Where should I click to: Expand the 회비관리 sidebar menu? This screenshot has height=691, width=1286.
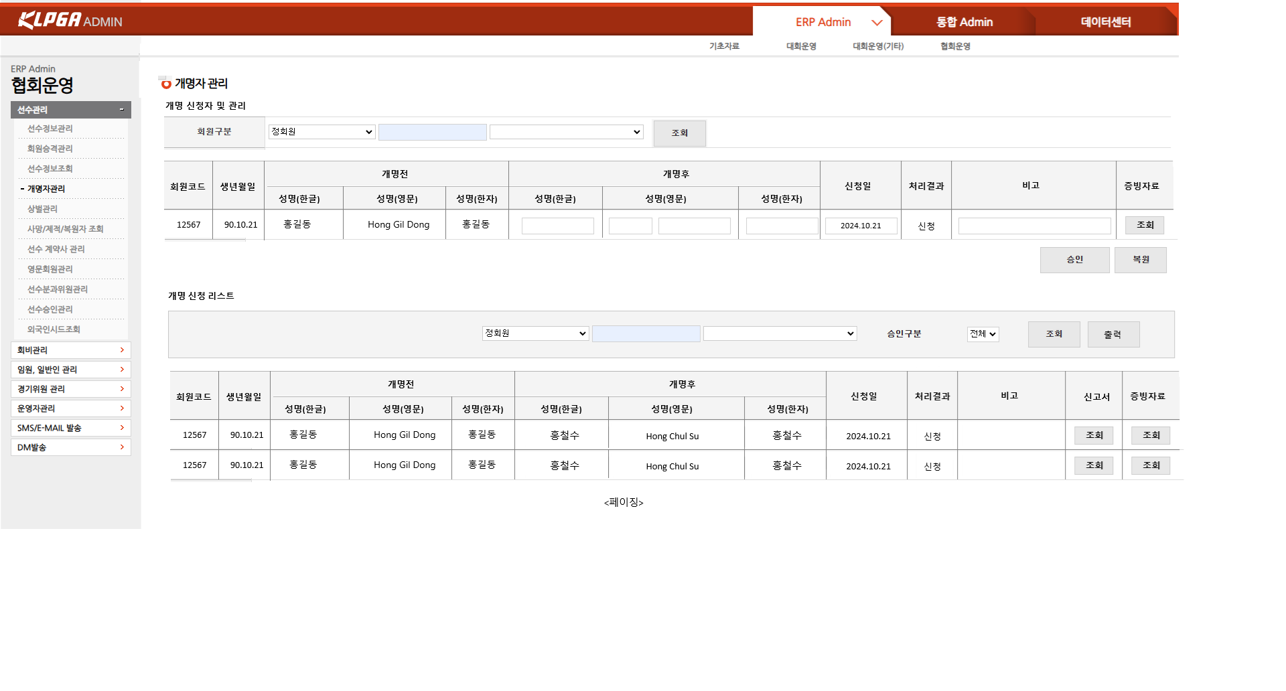pos(71,350)
